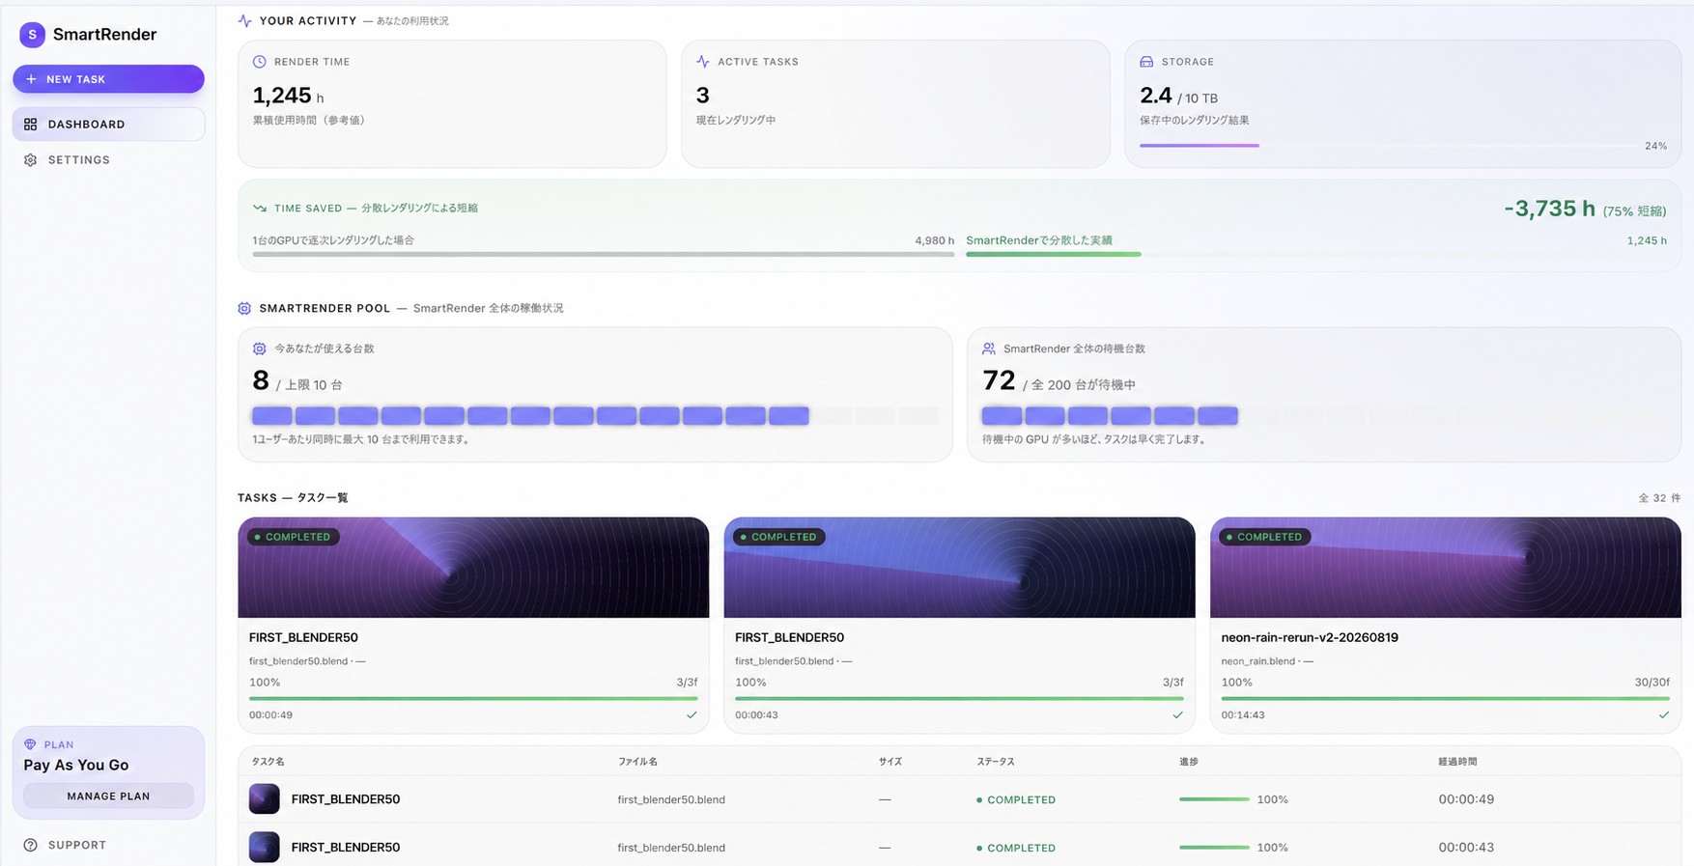The image size is (1694, 866).
Task: Click the 4,980 h single-GPU value
Action: (x=934, y=240)
